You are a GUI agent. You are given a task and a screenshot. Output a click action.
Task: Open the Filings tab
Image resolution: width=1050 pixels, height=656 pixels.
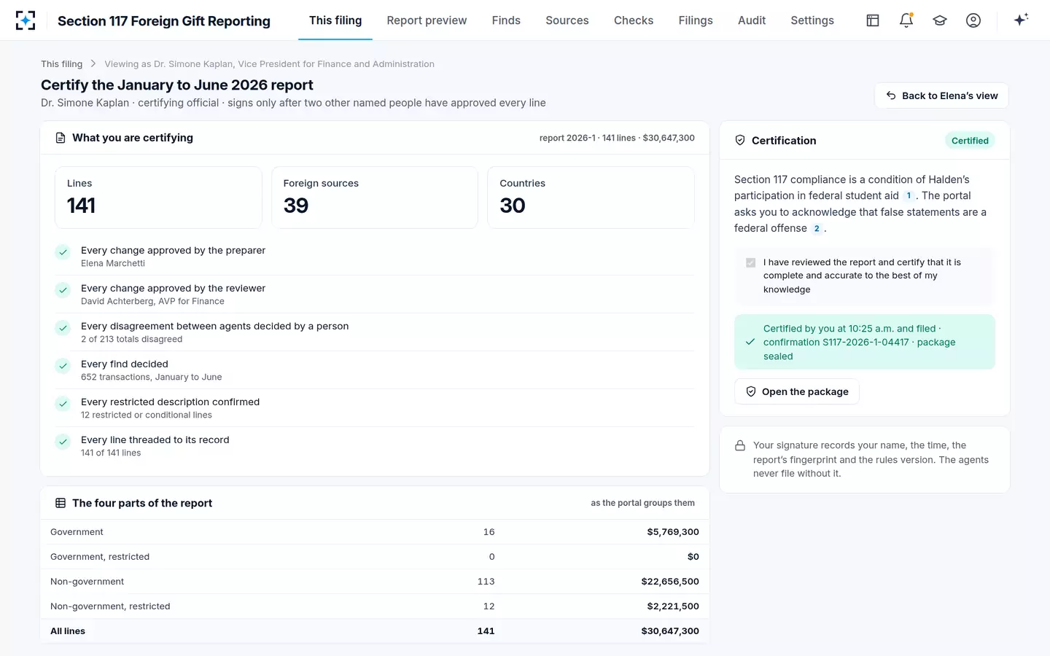pos(696,20)
